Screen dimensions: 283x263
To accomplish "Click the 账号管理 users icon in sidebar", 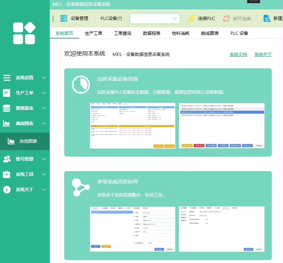I will 7,159.
